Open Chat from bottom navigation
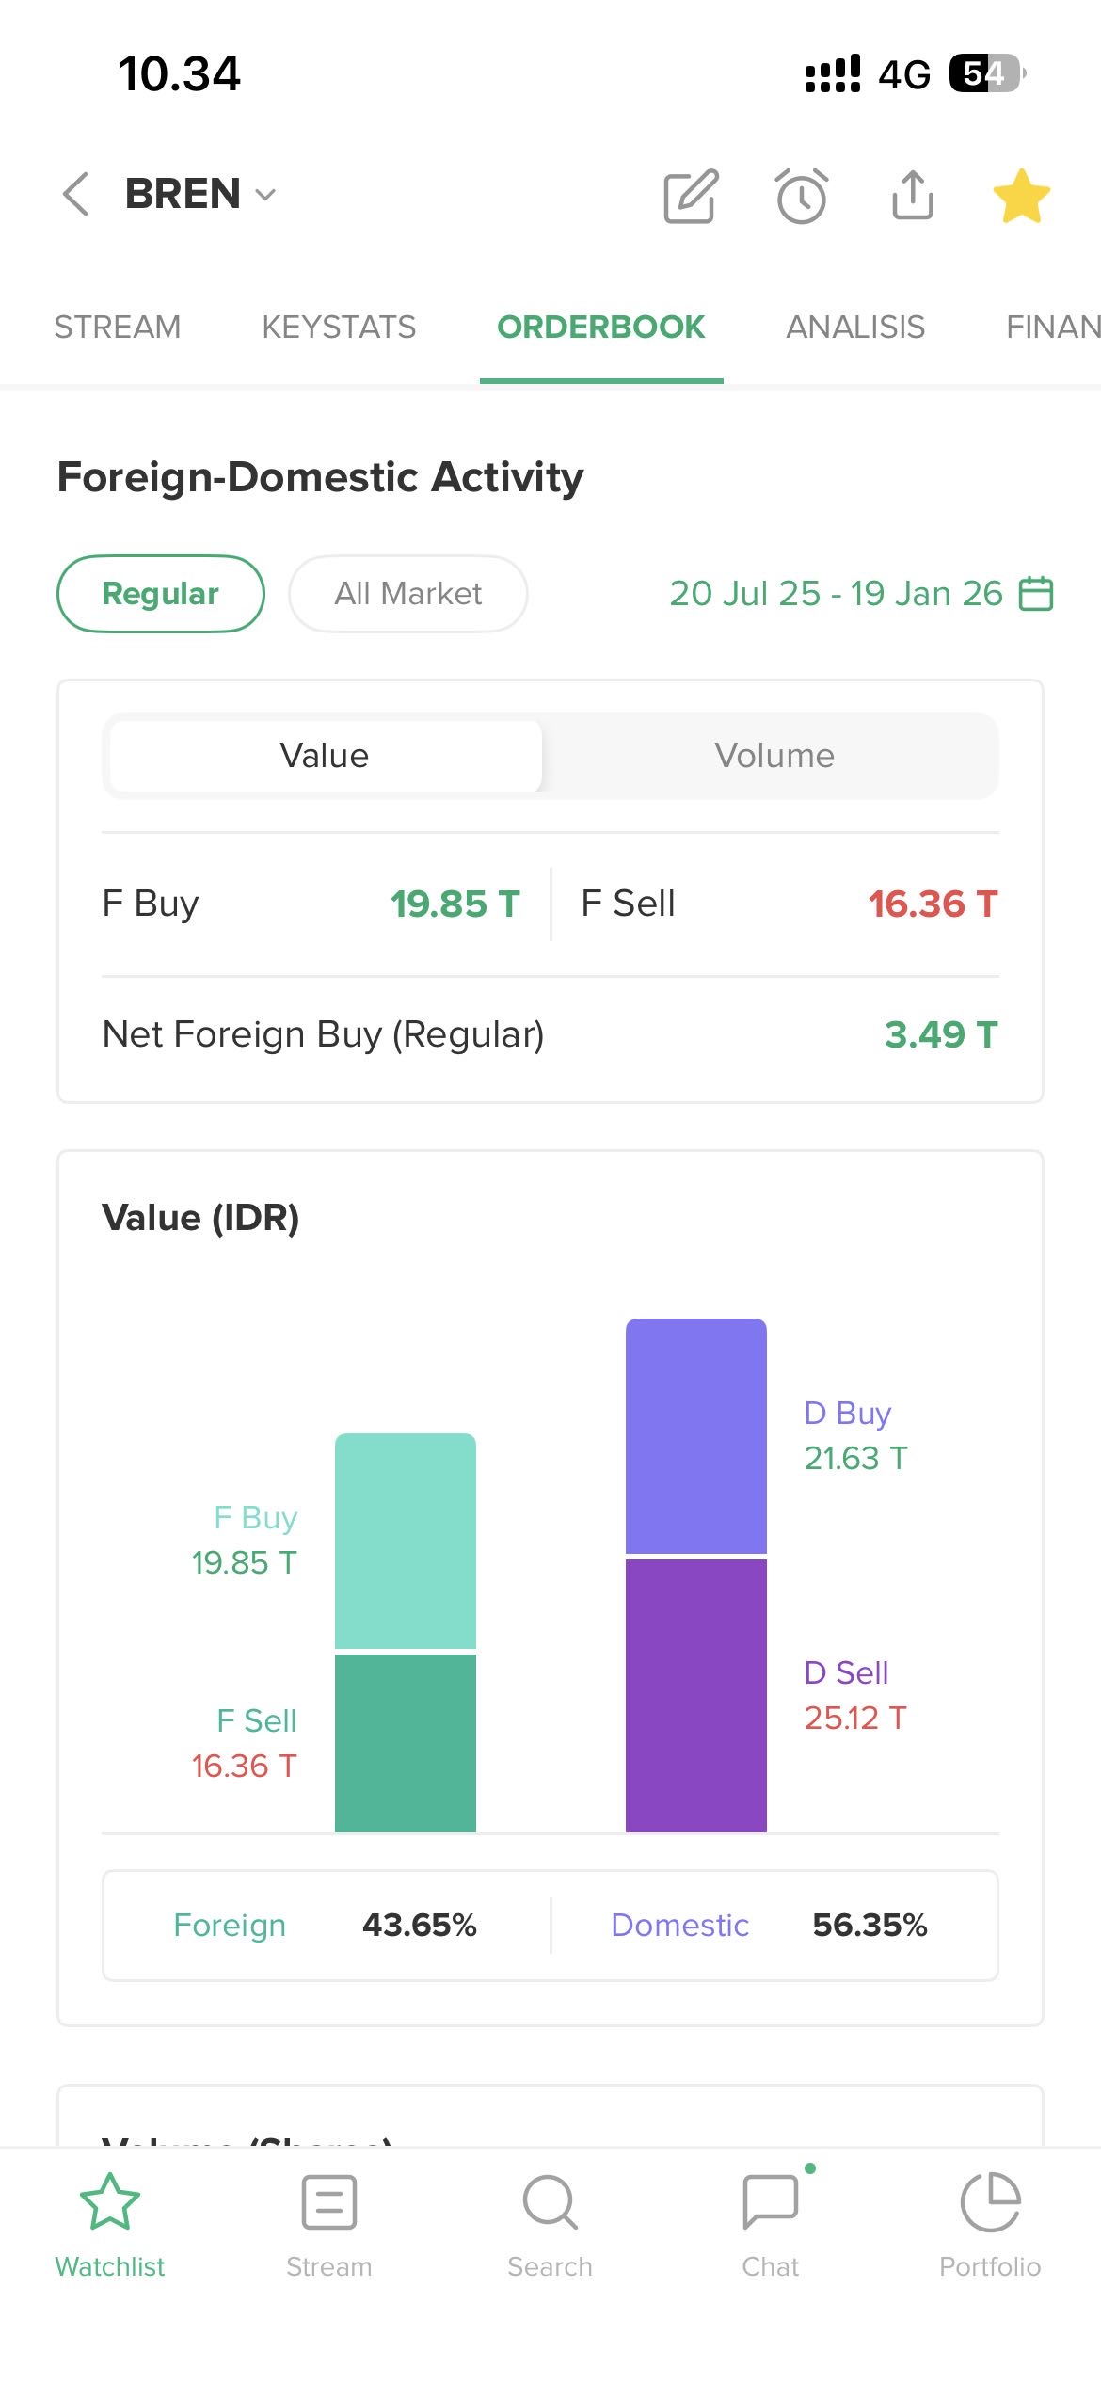The width and height of the screenshot is (1101, 2383). coord(770,2226)
